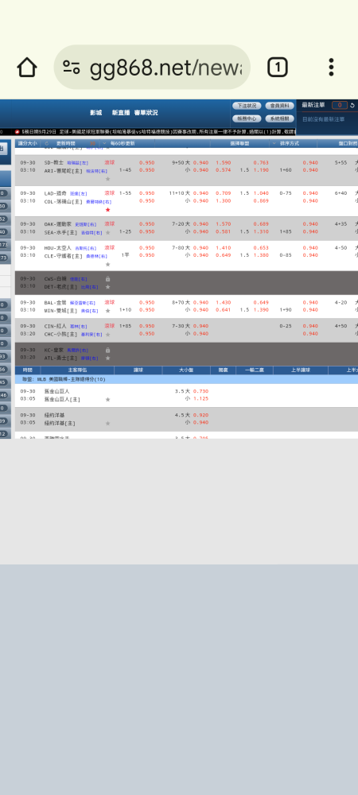Click 滾球 live label in CIN-紅人 row

[x=110, y=326]
